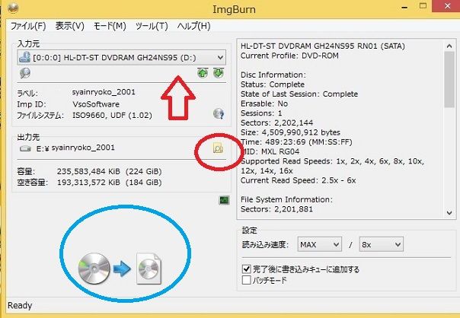
Task: Click the Current Profile: DVD-ROM line
Action: [x=289, y=56]
